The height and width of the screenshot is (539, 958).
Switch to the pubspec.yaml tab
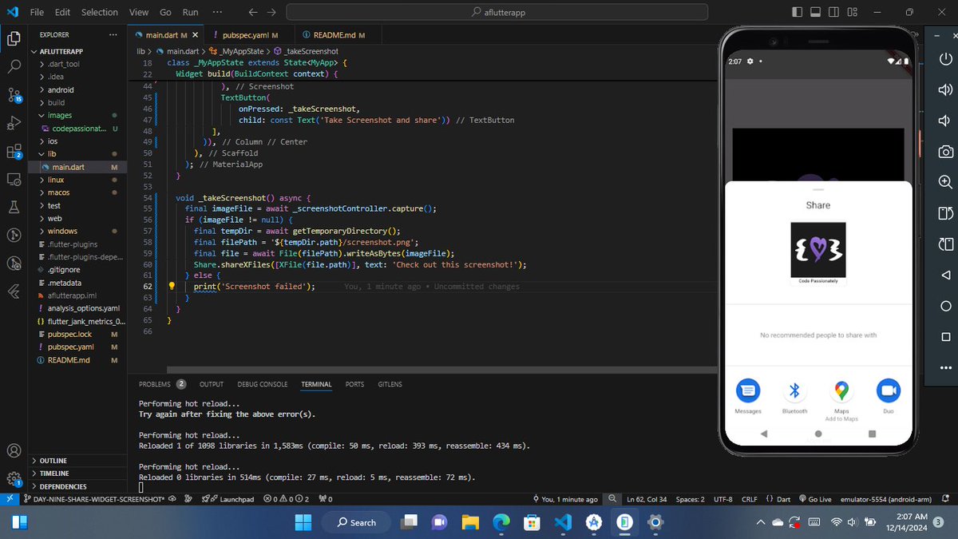[x=246, y=34]
